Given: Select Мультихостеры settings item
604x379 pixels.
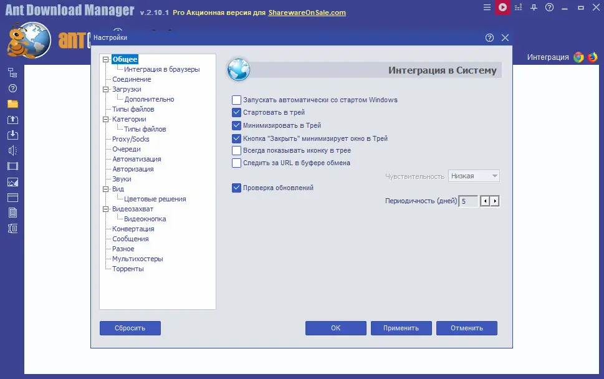Looking at the screenshot, I should (x=138, y=259).
